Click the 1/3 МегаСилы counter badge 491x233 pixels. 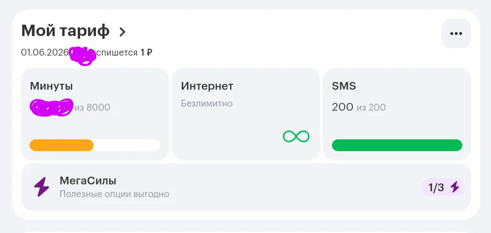[x=443, y=187]
